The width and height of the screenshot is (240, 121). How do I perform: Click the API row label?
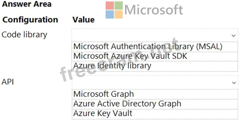[7, 82]
